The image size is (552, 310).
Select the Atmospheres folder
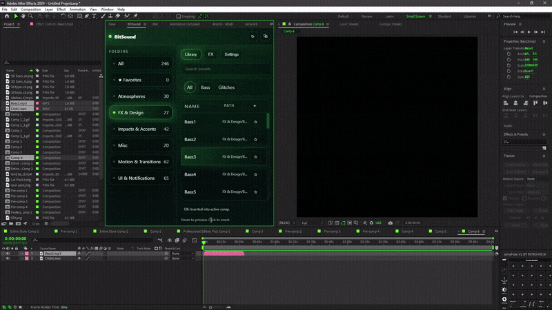tap(141, 96)
